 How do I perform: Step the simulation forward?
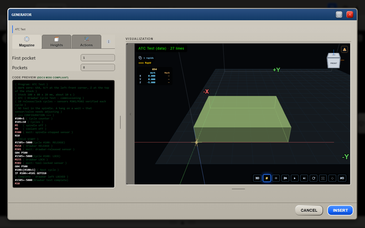tap(304, 178)
